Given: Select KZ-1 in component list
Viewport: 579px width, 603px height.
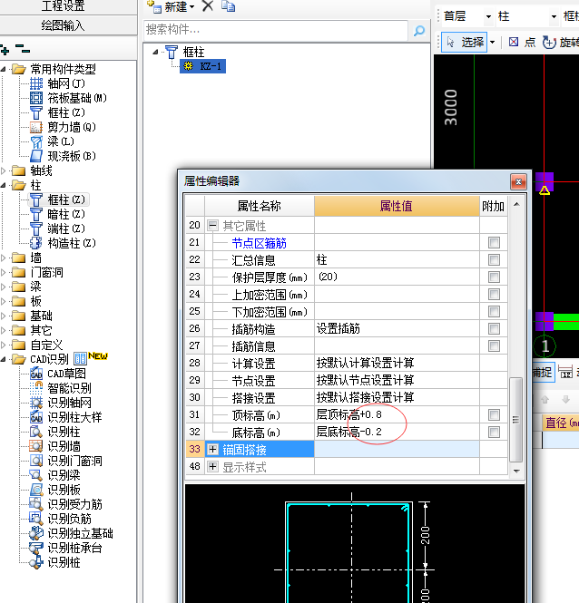Looking at the screenshot, I should coord(203,66).
